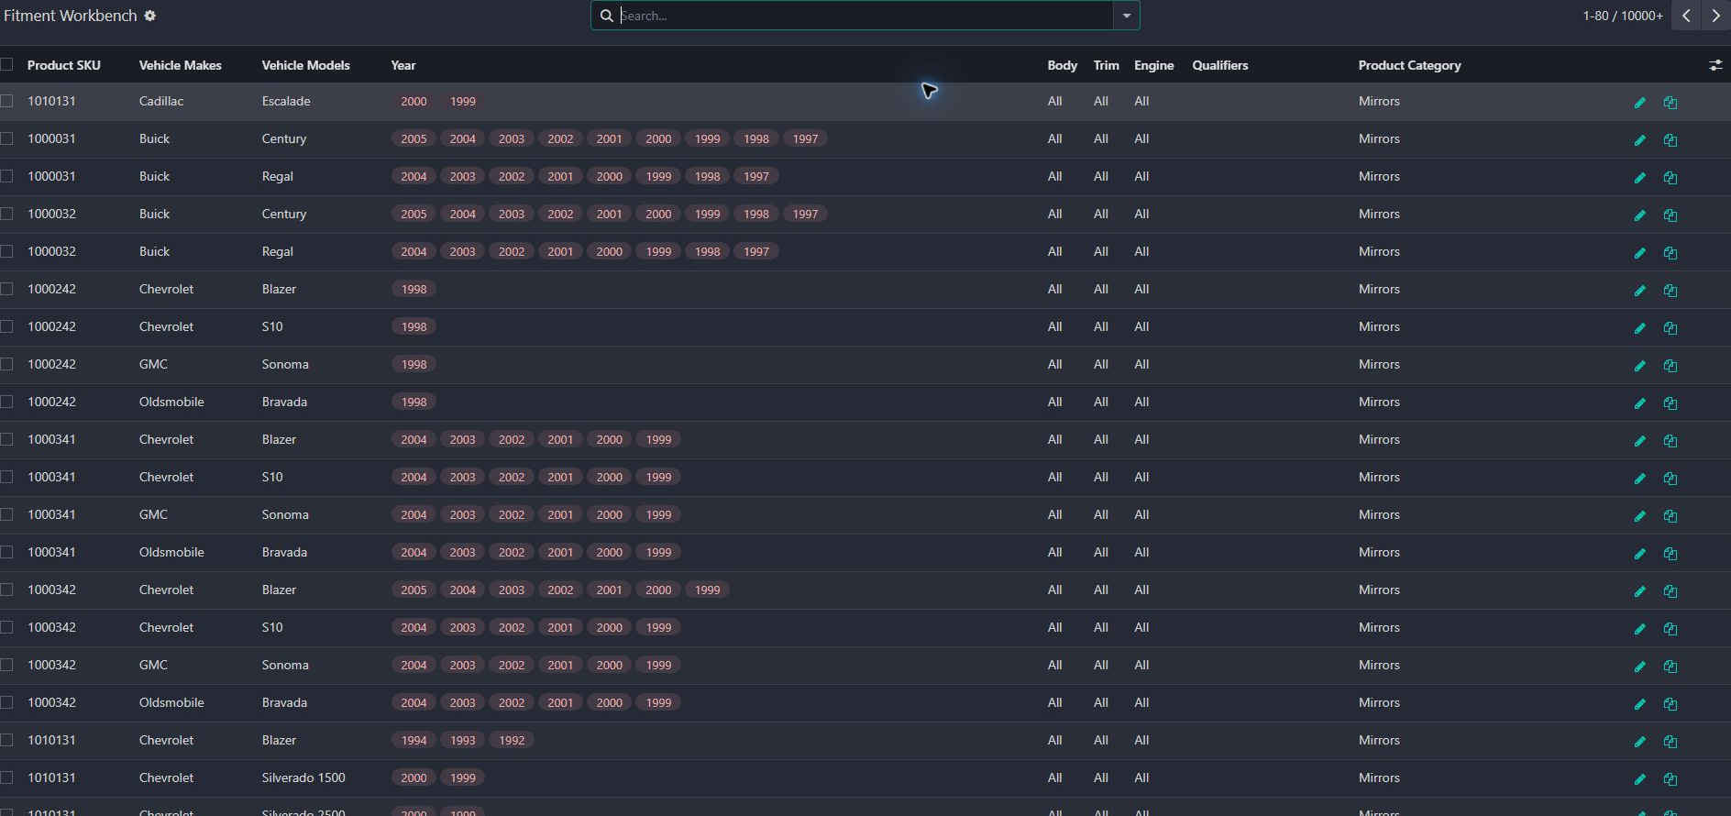
Task: Go to previous page of records
Action: [x=1686, y=16]
